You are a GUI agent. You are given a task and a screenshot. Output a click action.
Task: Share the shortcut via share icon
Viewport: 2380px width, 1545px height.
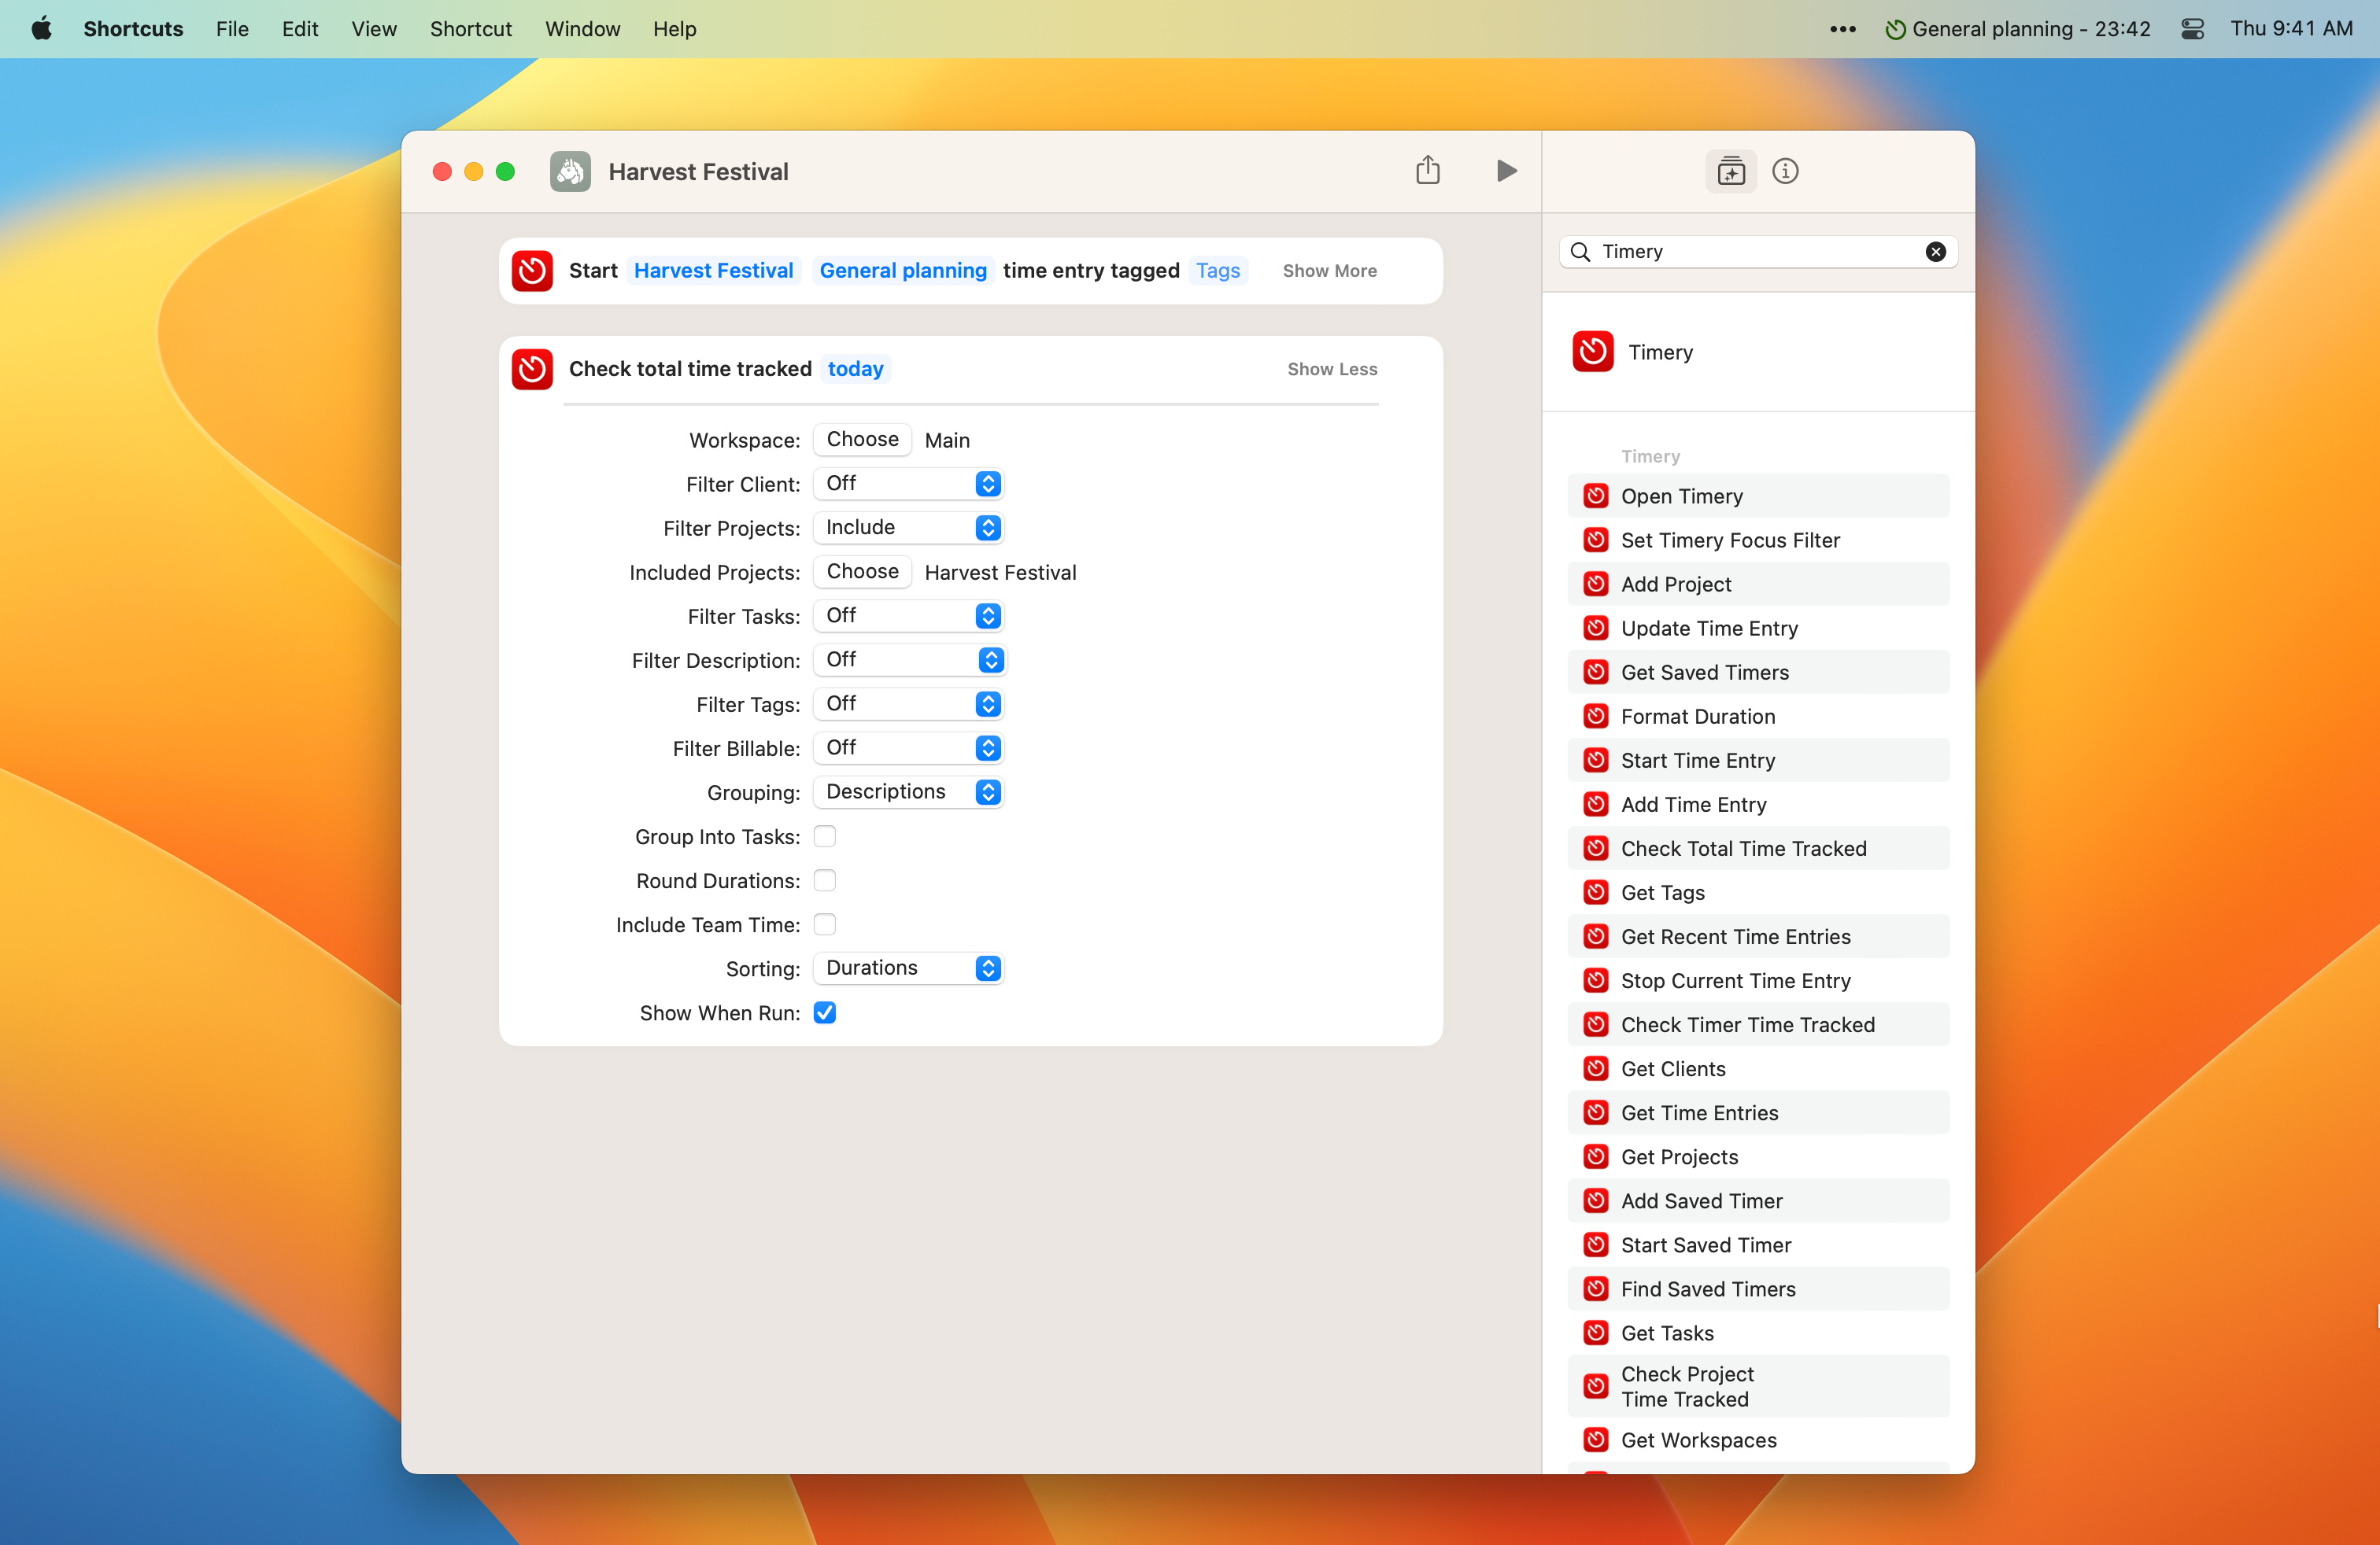click(1428, 170)
